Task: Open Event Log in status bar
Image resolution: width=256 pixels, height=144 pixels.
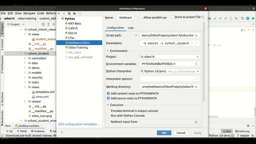Action: coord(242,131)
